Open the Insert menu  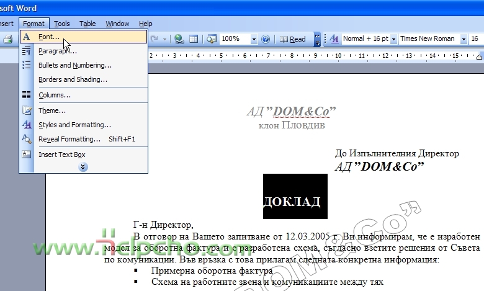[x=6, y=24]
